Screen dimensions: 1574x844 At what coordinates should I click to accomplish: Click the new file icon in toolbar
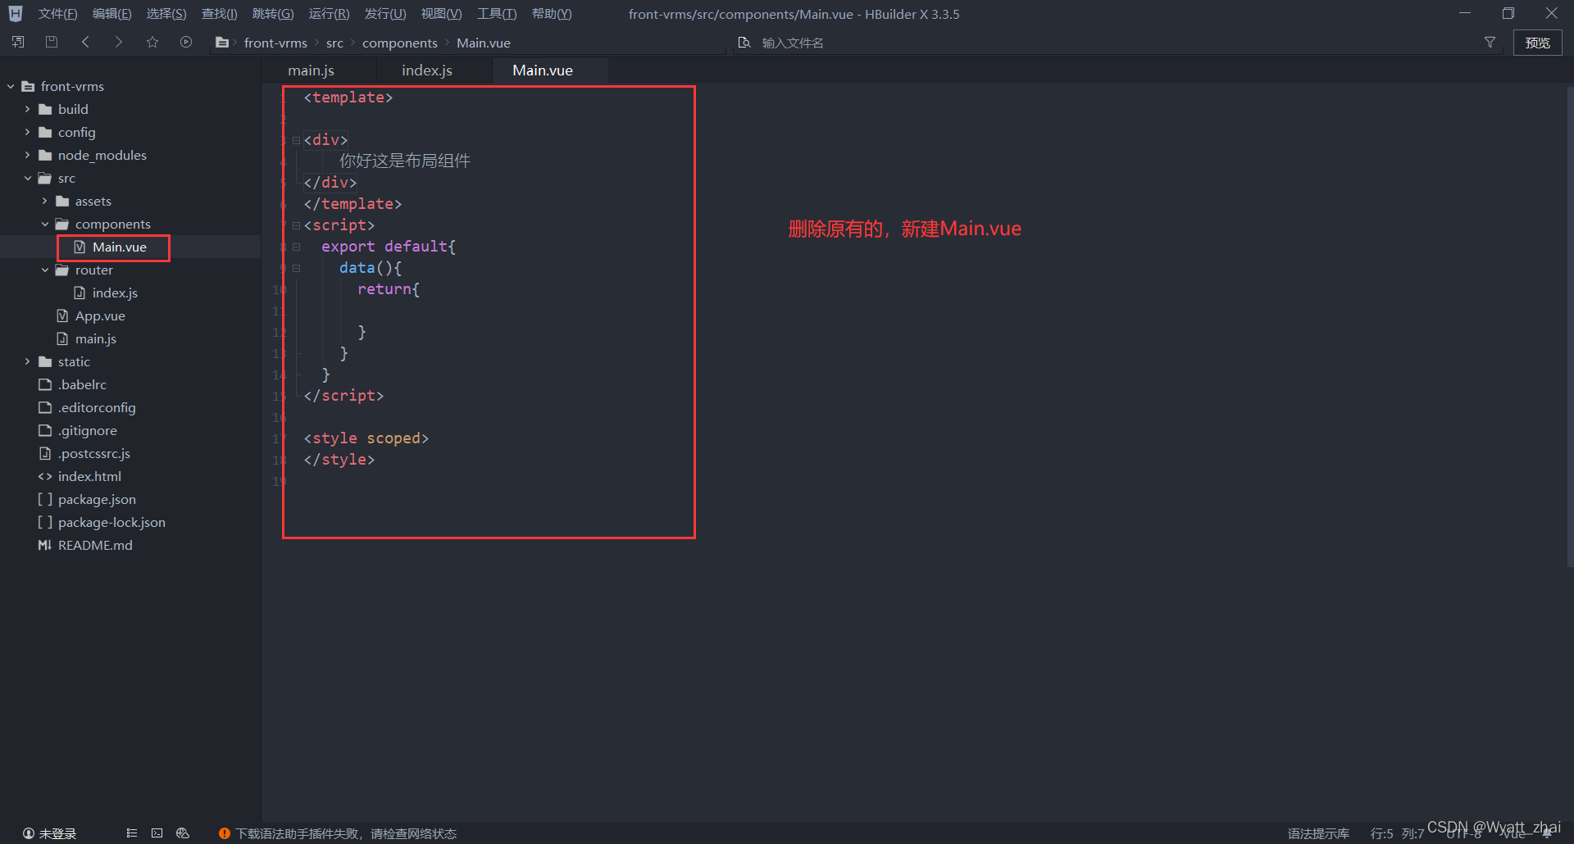(x=18, y=42)
